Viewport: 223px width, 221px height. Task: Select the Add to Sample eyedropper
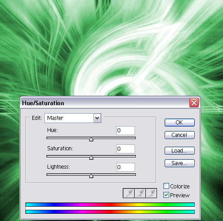pos(140,193)
